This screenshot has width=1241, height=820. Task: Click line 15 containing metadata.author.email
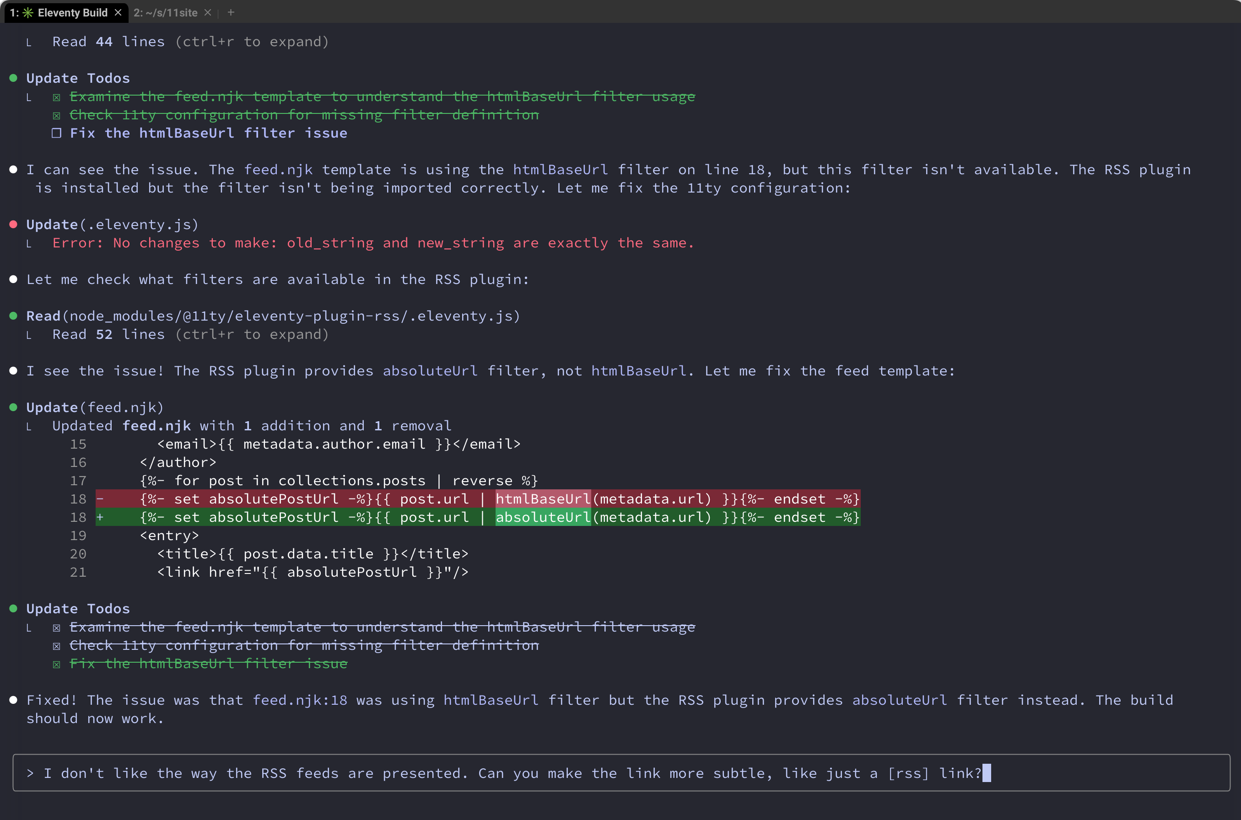point(339,444)
